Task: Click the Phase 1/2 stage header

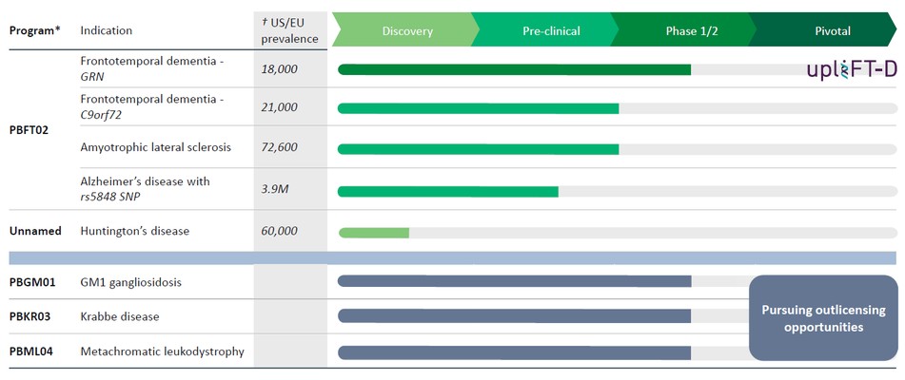Action: click(x=691, y=31)
